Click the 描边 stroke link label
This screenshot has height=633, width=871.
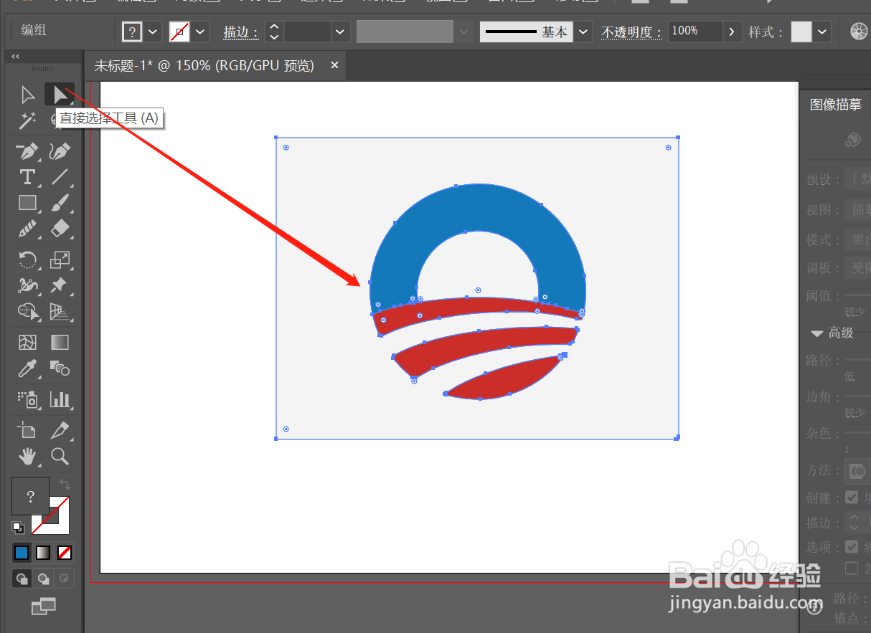pos(241,32)
